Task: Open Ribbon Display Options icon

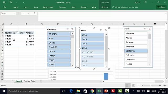Action: (145, 2)
